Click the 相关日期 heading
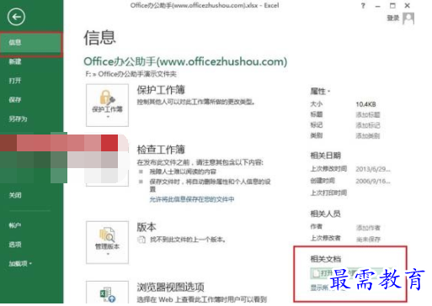This screenshot has height=306, width=432. point(326,156)
